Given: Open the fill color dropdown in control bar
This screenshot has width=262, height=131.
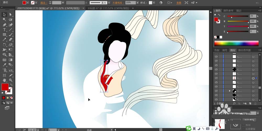Looking at the screenshot, I should tap(28, 3).
